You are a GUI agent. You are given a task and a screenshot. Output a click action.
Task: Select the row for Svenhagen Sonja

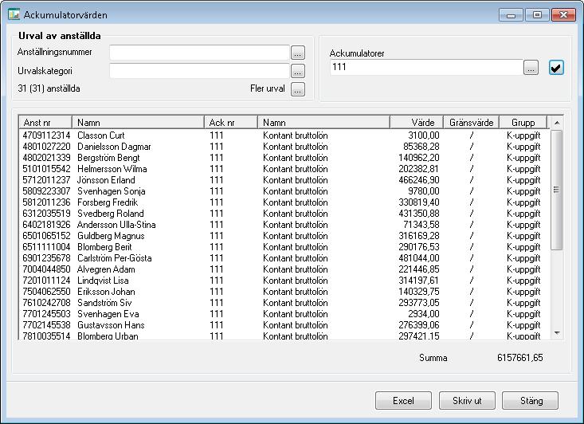point(284,191)
